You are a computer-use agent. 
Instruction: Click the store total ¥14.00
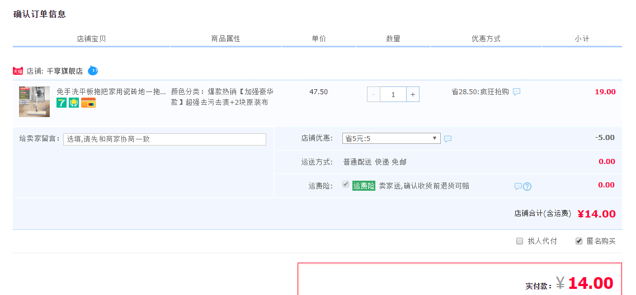[x=597, y=214]
